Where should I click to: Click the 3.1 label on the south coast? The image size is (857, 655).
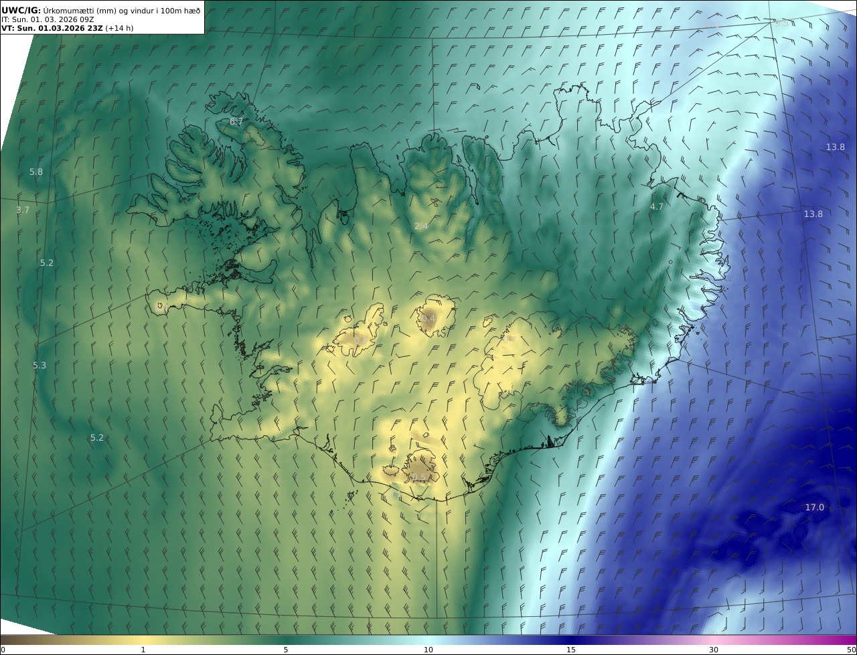[396, 495]
